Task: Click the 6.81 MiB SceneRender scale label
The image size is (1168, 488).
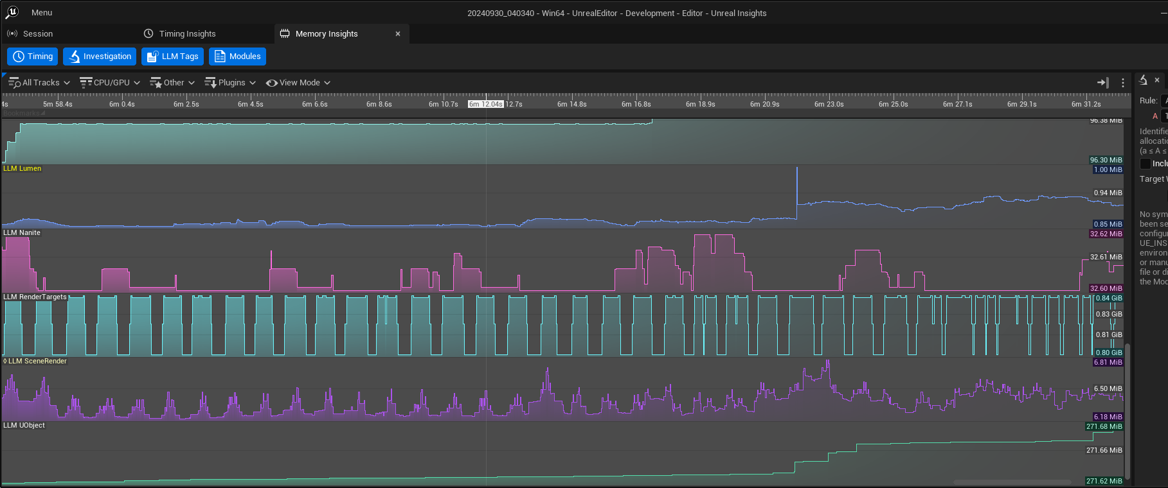Action: tap(1108, 363)
